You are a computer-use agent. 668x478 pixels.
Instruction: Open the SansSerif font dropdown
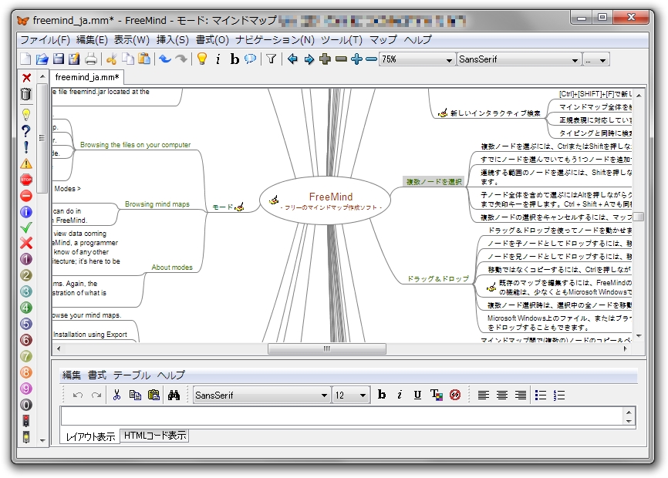(518, 59)
